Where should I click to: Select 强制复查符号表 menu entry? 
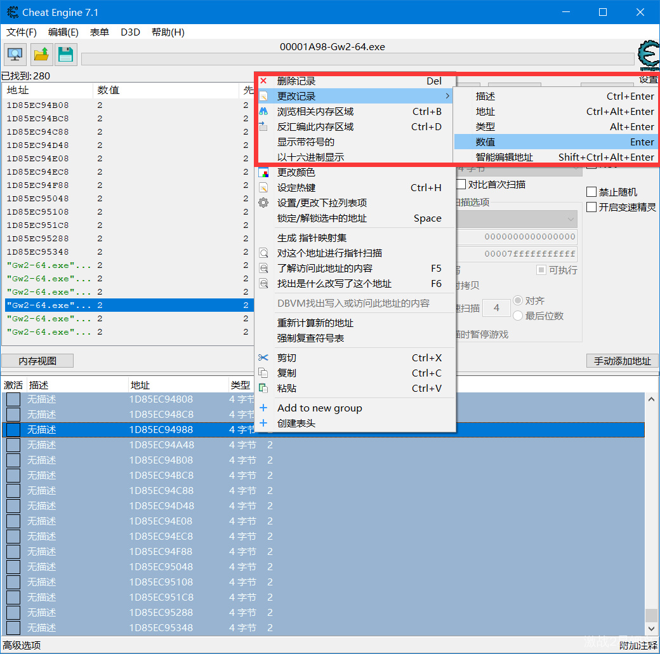[355, 338]
